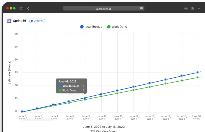Click the June 5 starting data point
This screenshot has width=205, height=132.
point(22,112)
